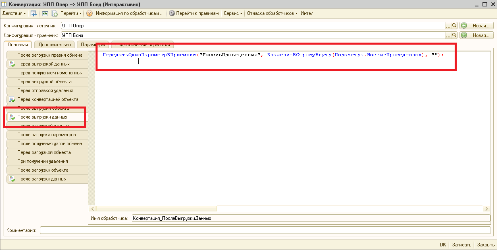The width and height of the screenshot is (497, 250).
Task: Click the ellipsis select button for receiver configuration
Action: [448, 35]
